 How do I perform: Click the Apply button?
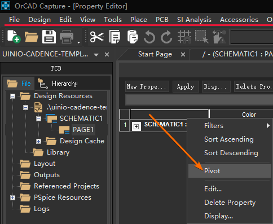186,86
